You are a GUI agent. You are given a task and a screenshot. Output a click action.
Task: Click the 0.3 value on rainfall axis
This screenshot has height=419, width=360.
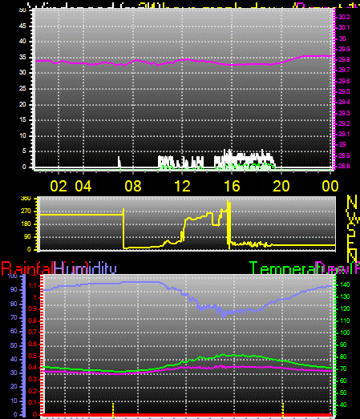click(33, 379)
